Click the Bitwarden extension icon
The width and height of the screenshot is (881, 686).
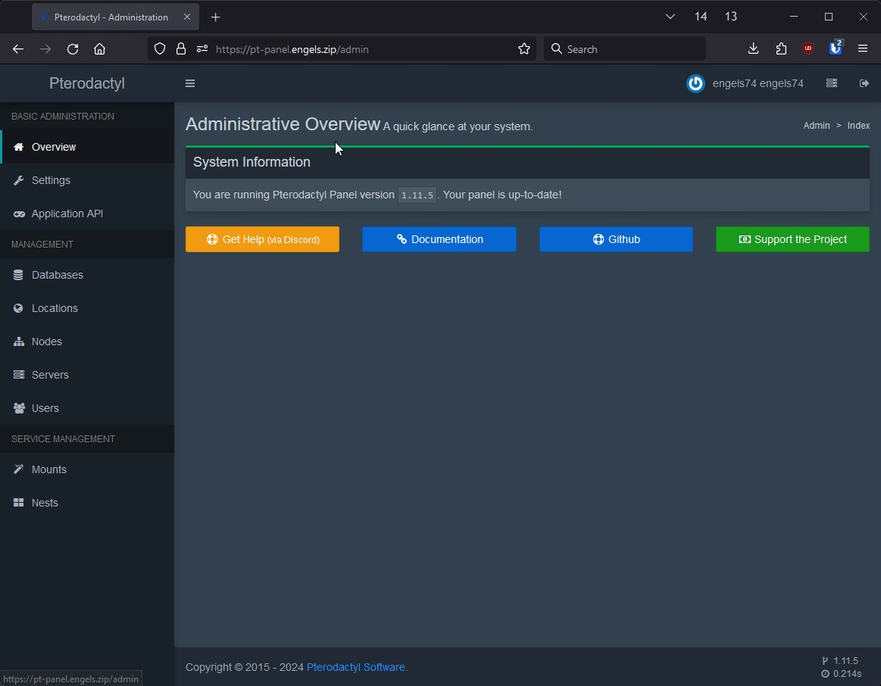click(836, 48)
